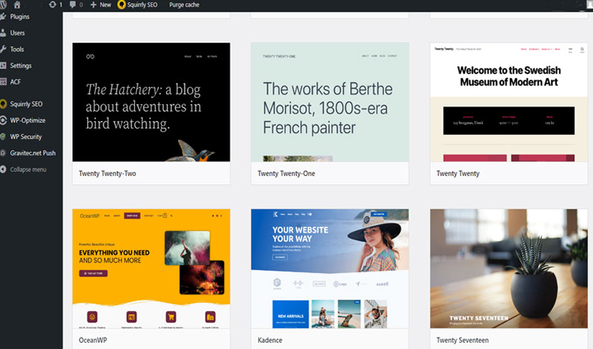Open the updates icon showing 1
The image size is (593, 349).
52,5
